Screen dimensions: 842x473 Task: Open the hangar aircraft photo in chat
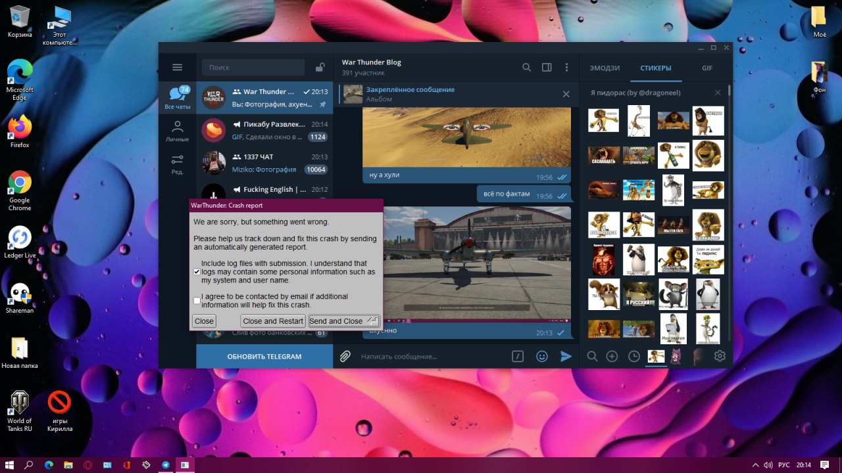[x=477, y=264]
